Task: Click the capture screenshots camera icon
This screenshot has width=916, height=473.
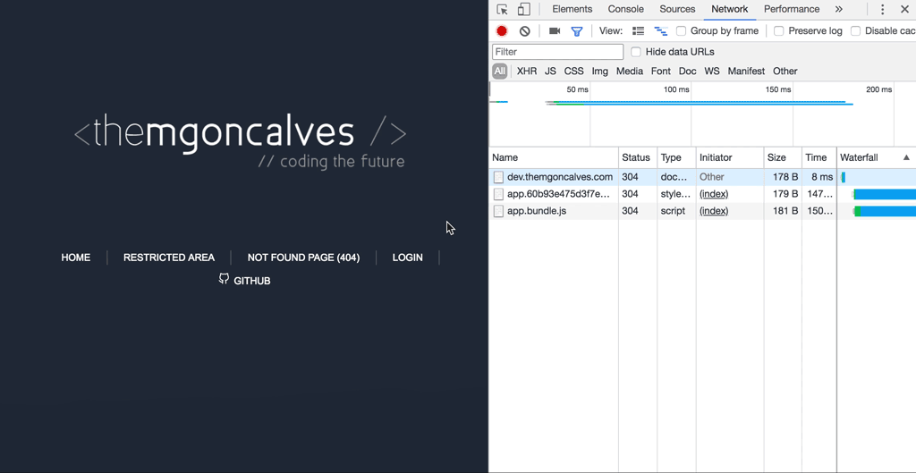Action: (x=555, y=31)
